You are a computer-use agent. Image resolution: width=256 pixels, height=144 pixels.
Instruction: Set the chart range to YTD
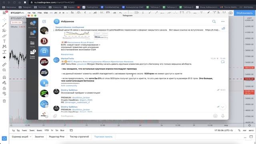[x=46, y=130]
